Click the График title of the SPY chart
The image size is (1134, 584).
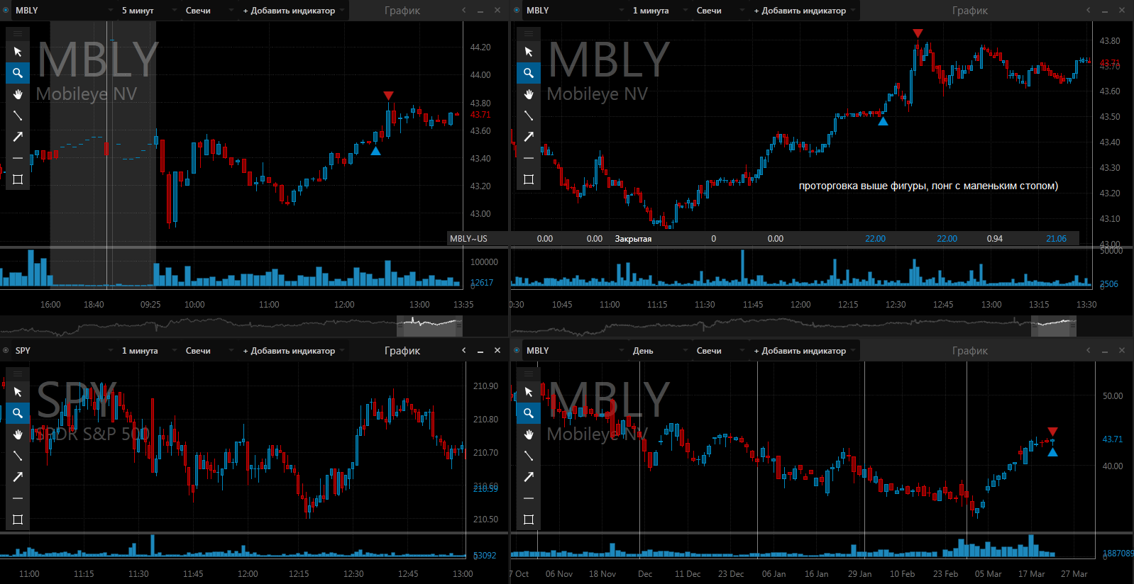402,351
